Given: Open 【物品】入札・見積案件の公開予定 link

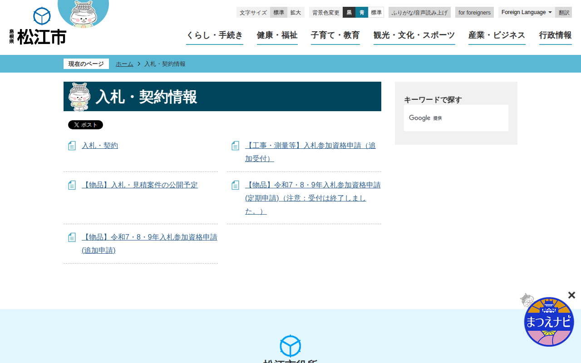Looking at the screenshot, I should pyautogui.click(x=140, y=185).
